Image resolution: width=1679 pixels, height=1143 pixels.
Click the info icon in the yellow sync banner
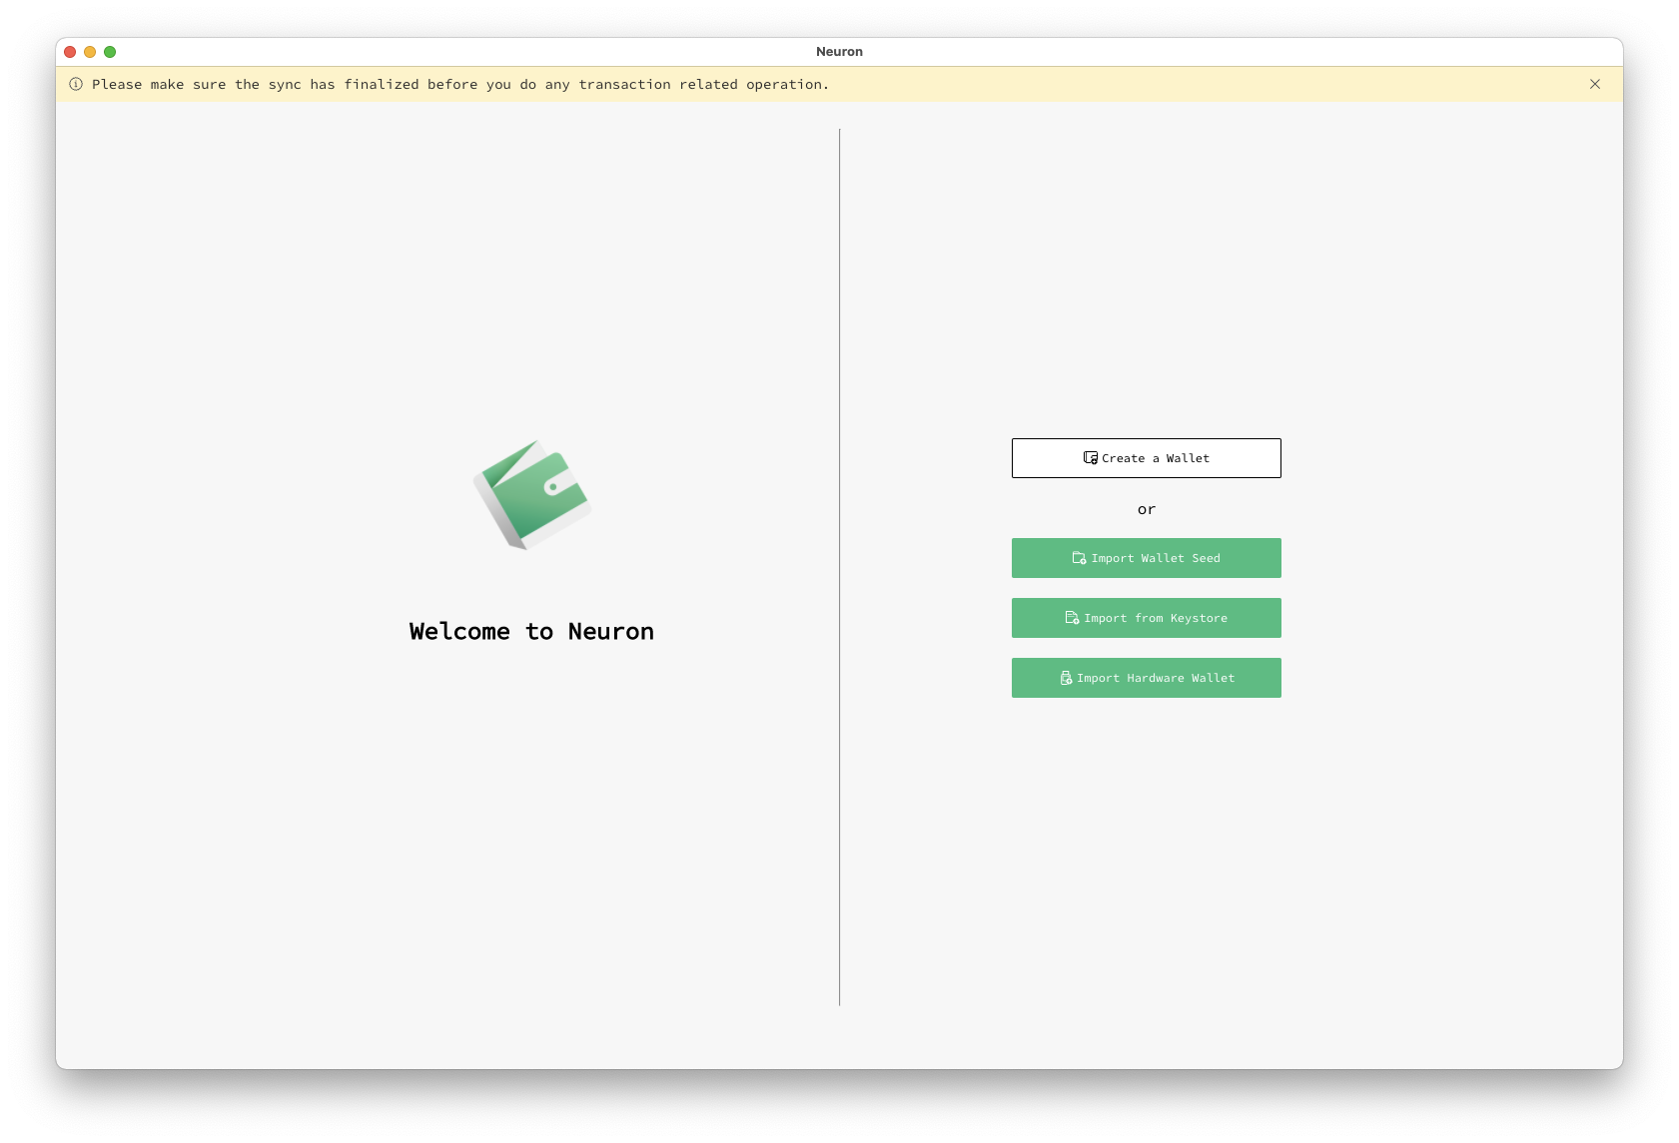[76, 85]
